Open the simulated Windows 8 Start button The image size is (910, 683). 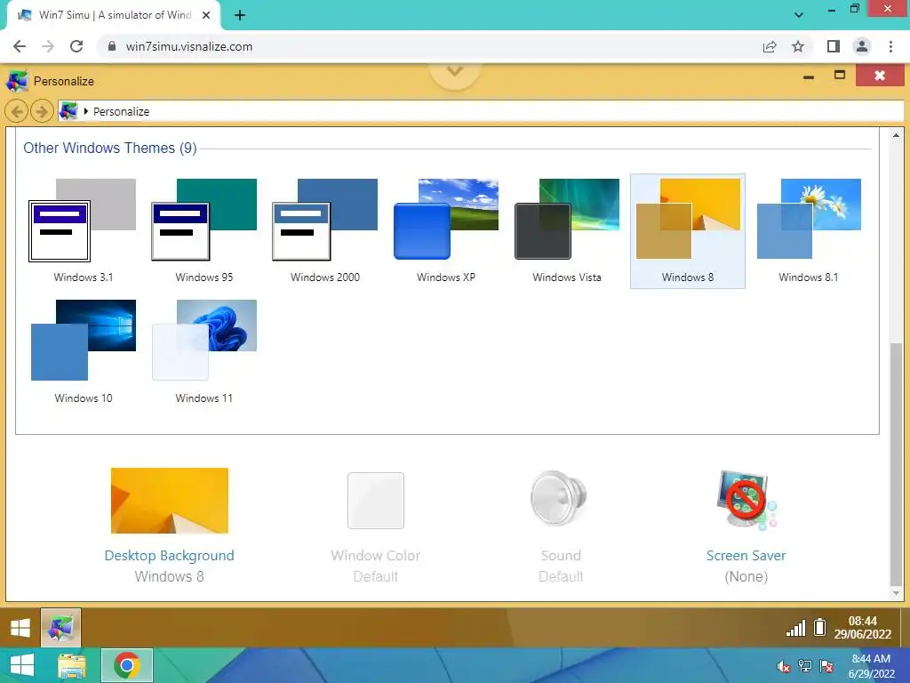(x=20, y=628)
